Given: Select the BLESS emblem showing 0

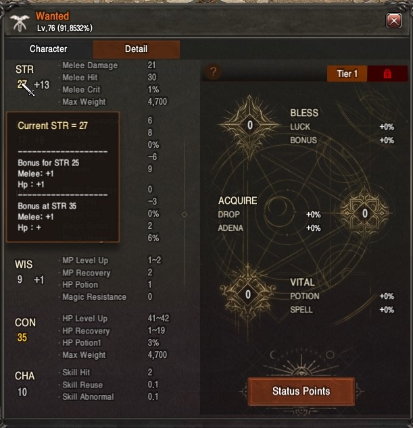Looking at the screenshot, I should [x=250, y=126].
